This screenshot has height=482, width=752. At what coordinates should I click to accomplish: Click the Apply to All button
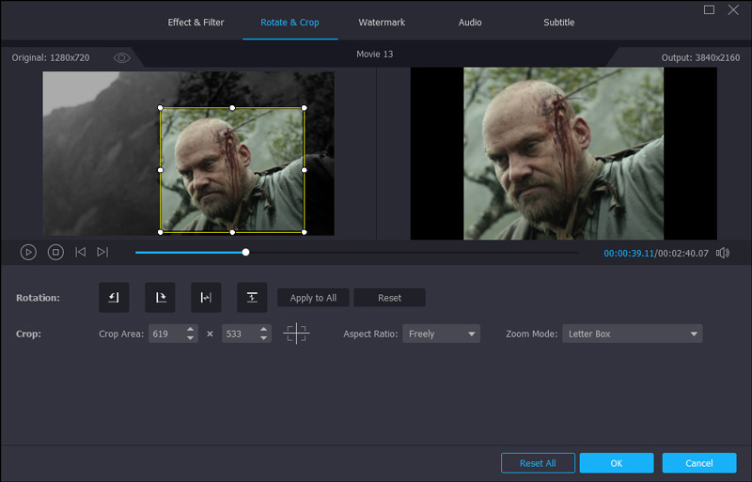pos(313,298)
